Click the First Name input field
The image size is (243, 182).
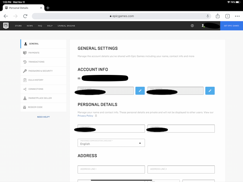[111, 129]
